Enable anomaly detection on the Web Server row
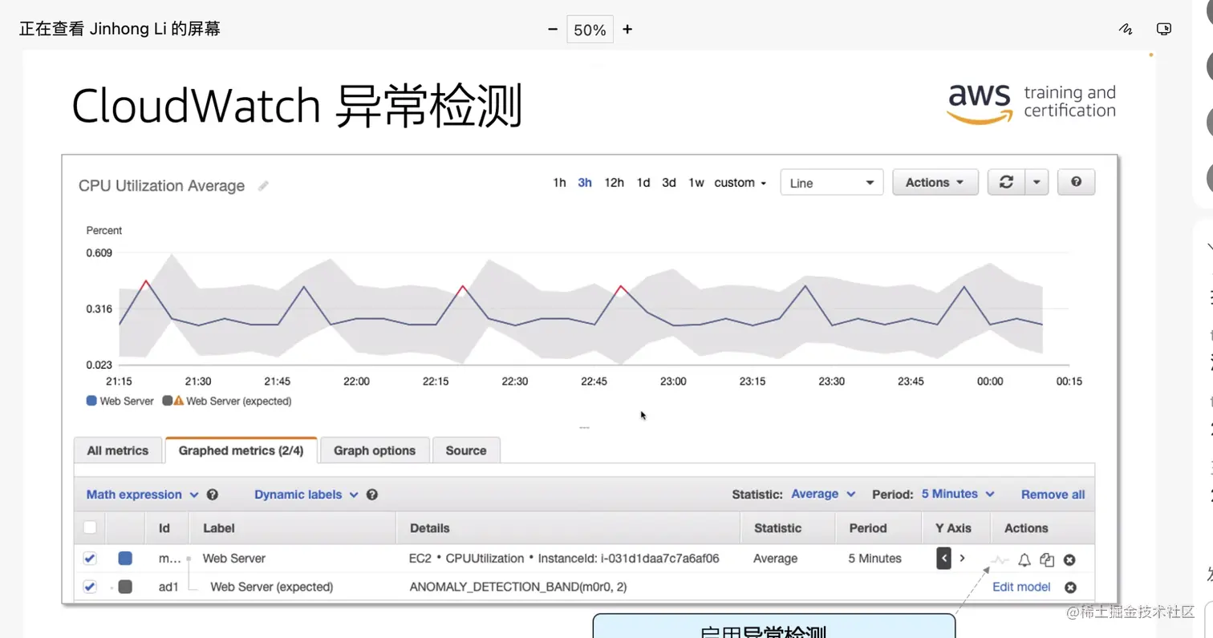Screen dimensions: 1213x638 [1000, 559]
